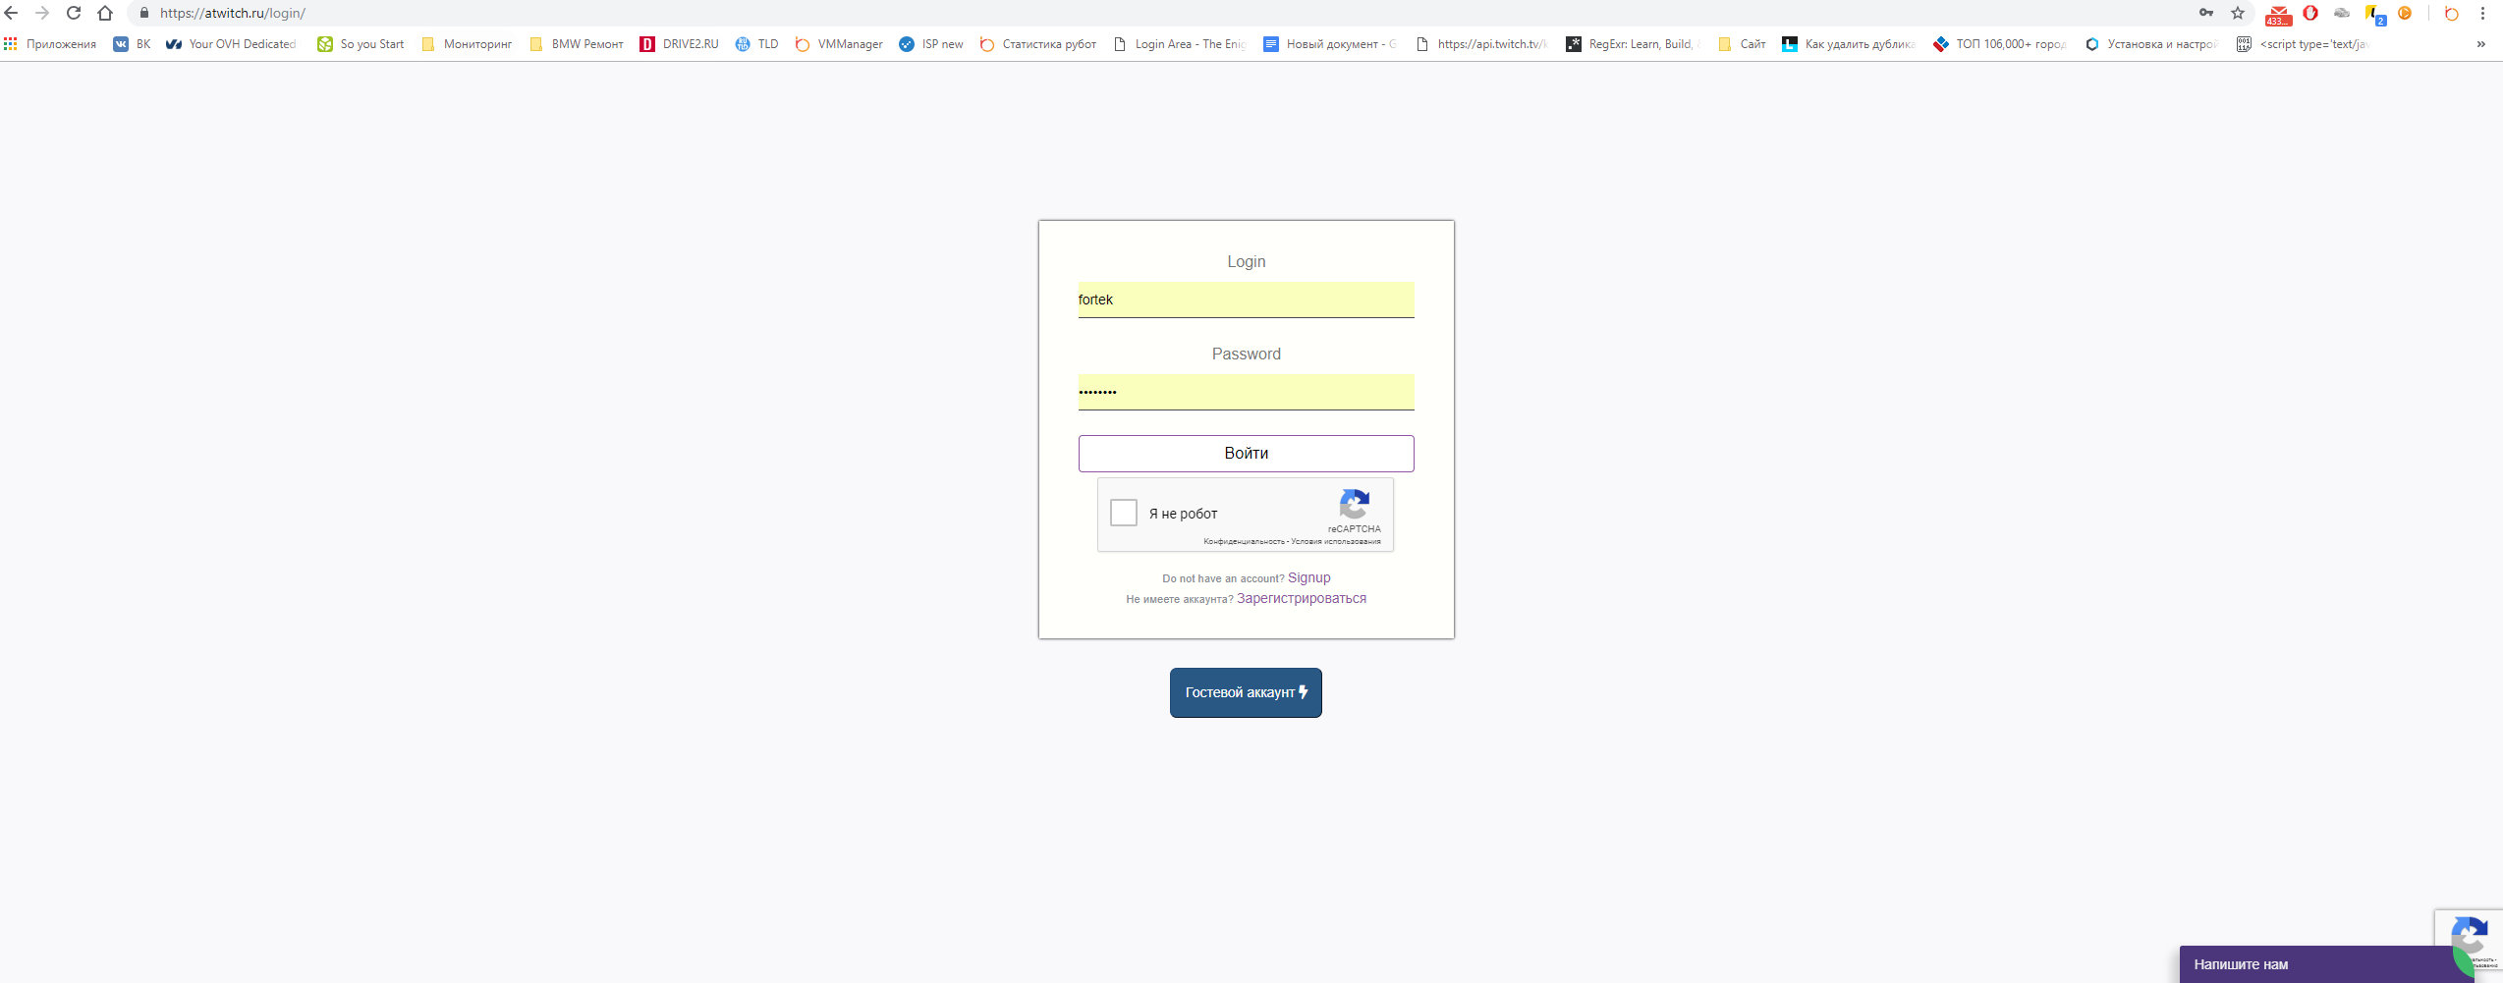Open the Мониторинг bookmark folder
This screenshot has height=983, width=2503.
pyautogui.click(x=467, y=44)
